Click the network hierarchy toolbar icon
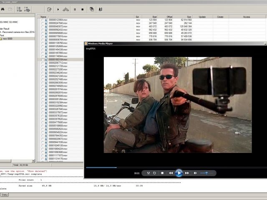 click(x=66, y=9)
